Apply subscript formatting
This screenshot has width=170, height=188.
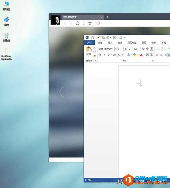(x=119, y=55)
